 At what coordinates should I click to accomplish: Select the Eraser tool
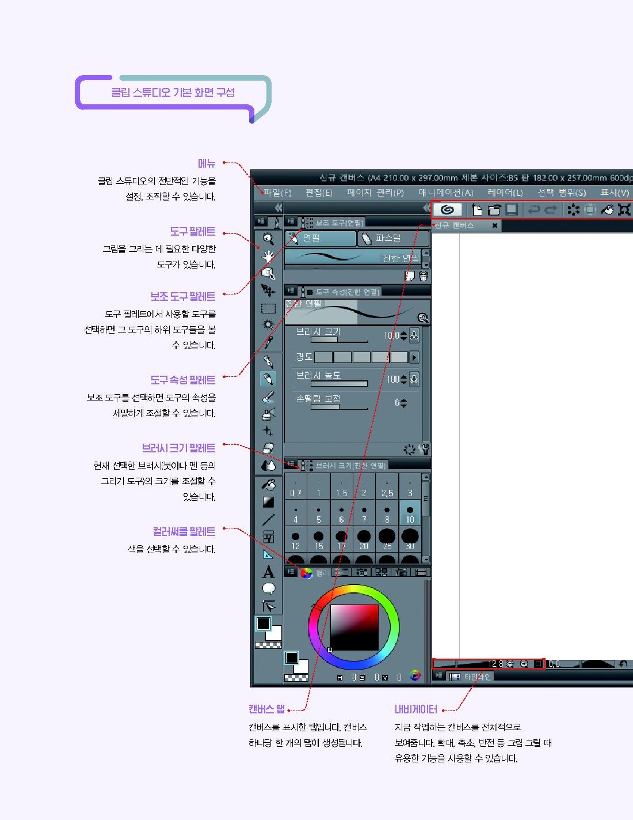268,448
